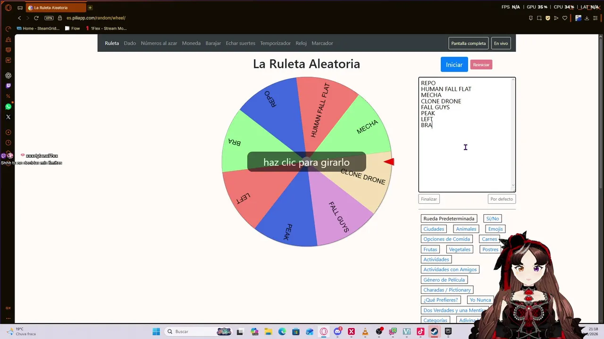
Task: Open the Player icon in sidebar
Action: pyautogui.click(x=8, y=132)
